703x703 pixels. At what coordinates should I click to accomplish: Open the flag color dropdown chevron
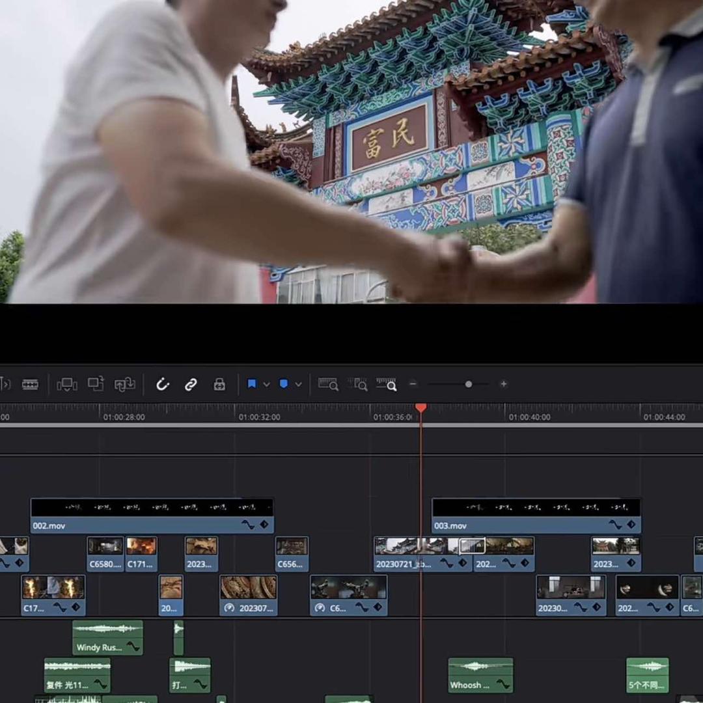pos(267,384)
